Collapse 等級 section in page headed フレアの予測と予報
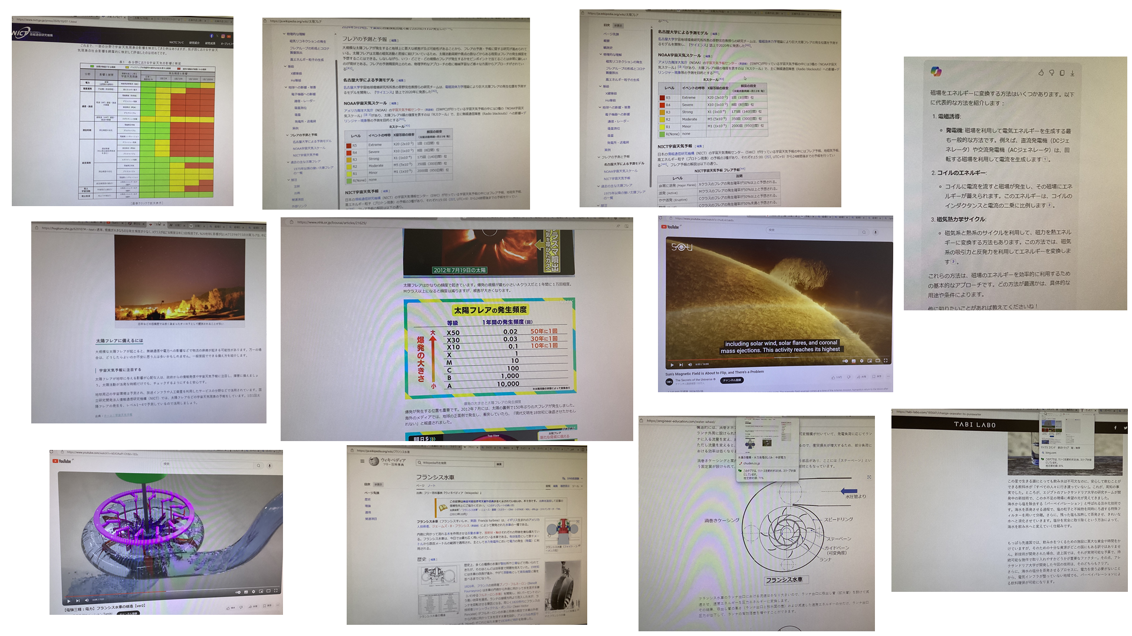1132x636 pixels. tap(285, 67)
